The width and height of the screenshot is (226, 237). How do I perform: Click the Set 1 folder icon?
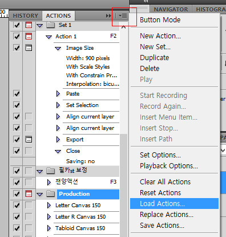click(51, 25)
